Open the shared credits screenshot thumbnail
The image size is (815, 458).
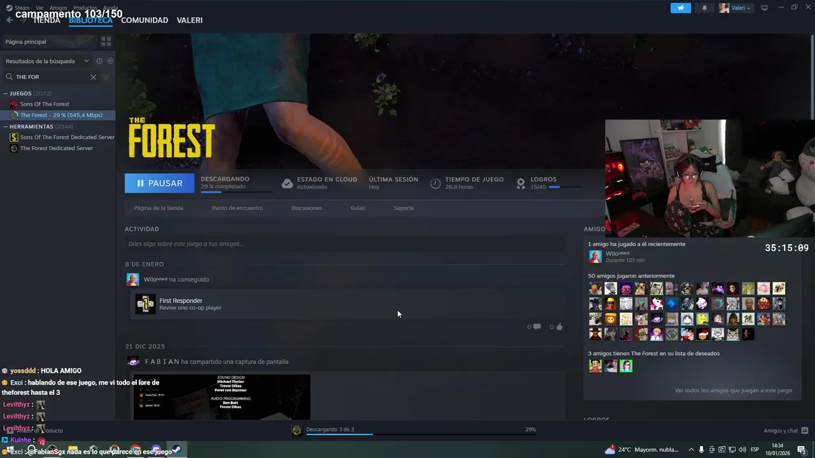[222, 397]
